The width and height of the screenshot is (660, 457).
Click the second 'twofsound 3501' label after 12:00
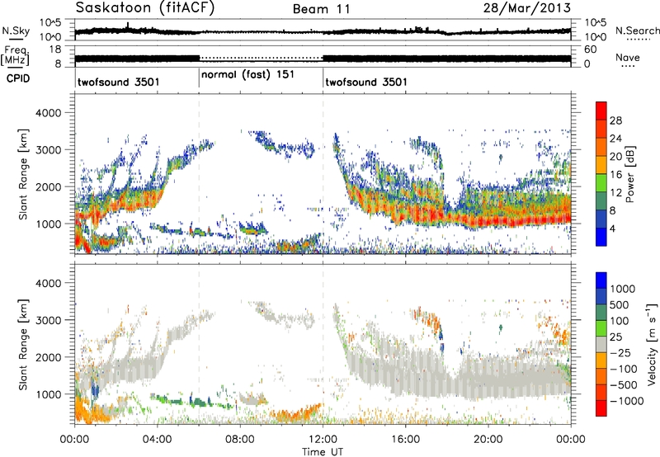pyautogui.click(x=366, y=82)
